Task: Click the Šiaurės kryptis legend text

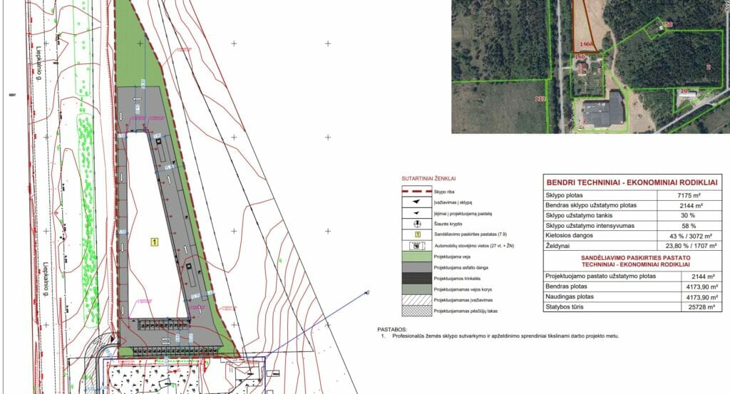Action: pyautogui.click(x=448, y=224)
